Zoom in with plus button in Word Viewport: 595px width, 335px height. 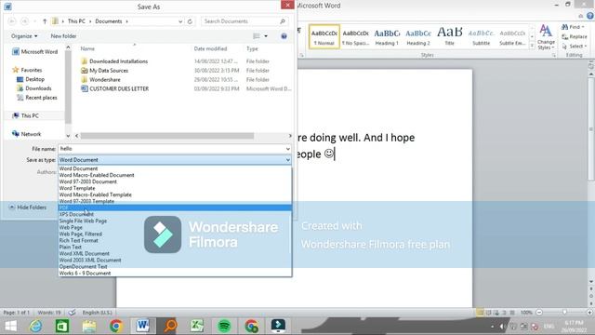589,313
